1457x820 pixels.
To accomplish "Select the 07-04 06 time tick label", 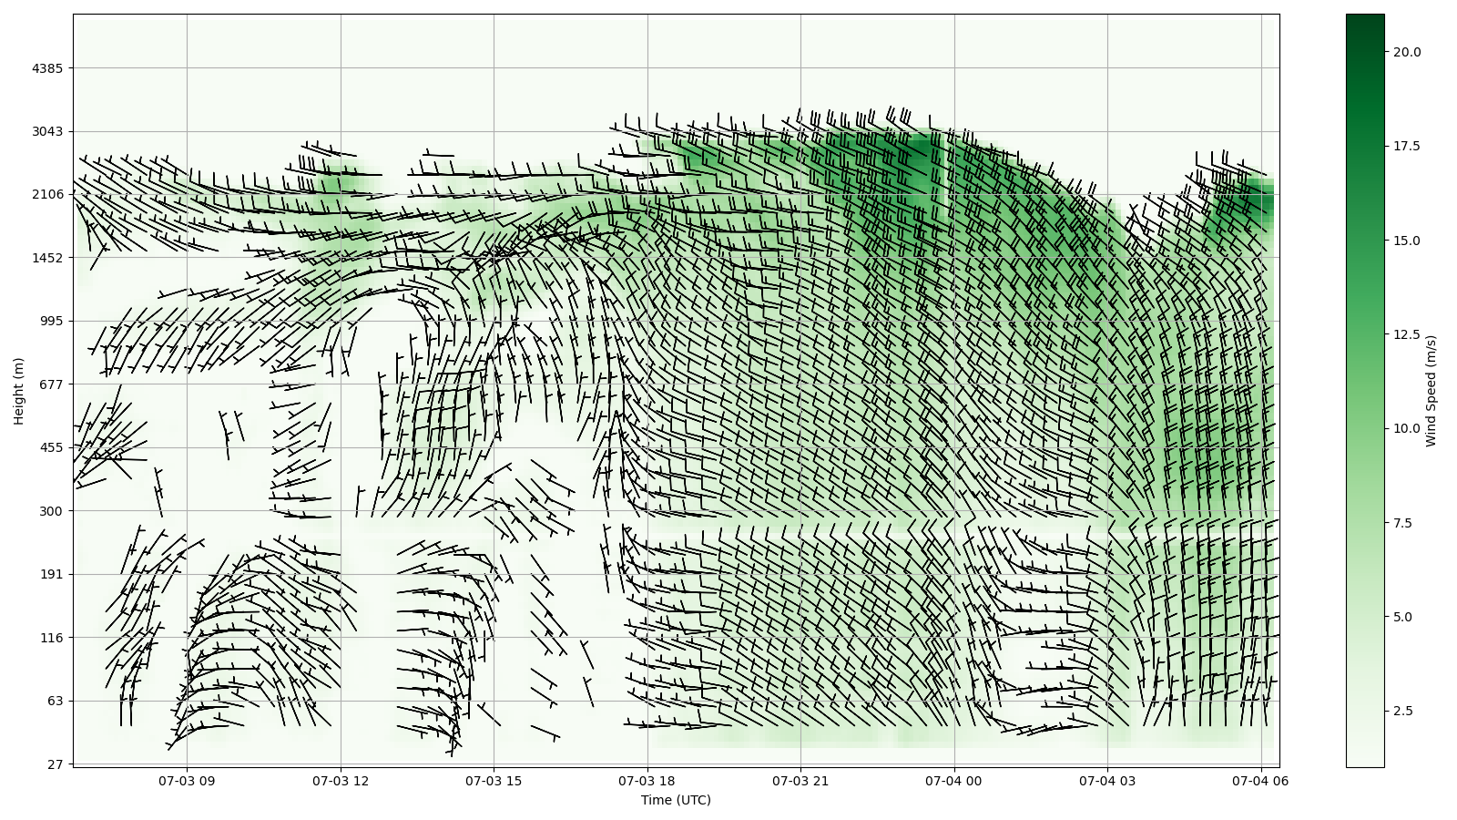I will pos(1260,781).
